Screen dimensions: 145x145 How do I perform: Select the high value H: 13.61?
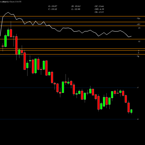76,6
